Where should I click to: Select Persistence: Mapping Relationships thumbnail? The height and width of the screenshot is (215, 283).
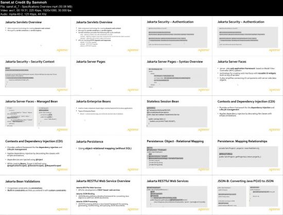[247, 155]
